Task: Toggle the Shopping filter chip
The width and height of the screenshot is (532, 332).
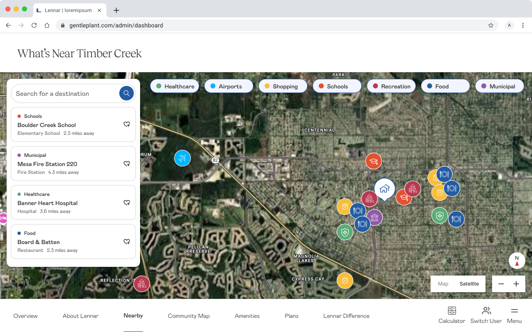Action: [283, 86]
